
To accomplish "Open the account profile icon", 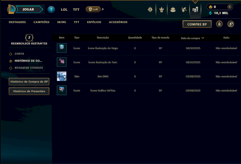I will 231,24.
